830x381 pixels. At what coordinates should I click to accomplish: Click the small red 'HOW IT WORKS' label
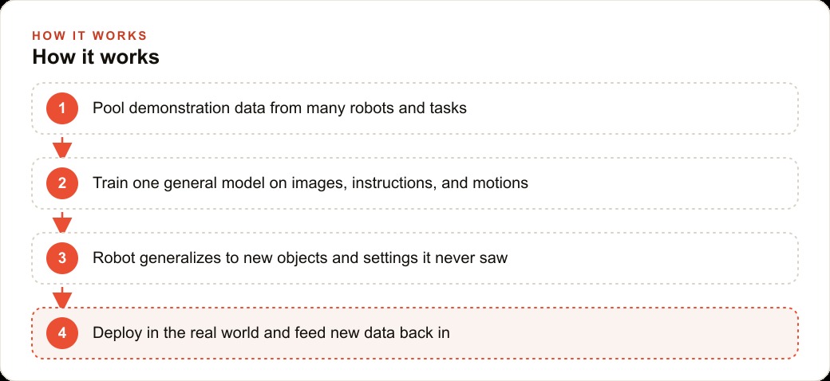(89, 36)
